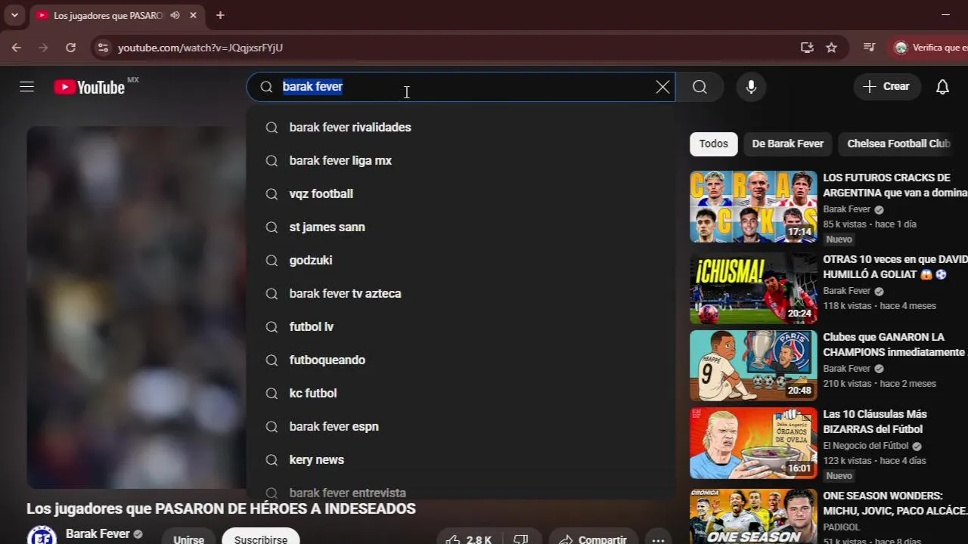Open Clubes que GANARON LA CHAMPIONS thumbnail

pos(753,366)
